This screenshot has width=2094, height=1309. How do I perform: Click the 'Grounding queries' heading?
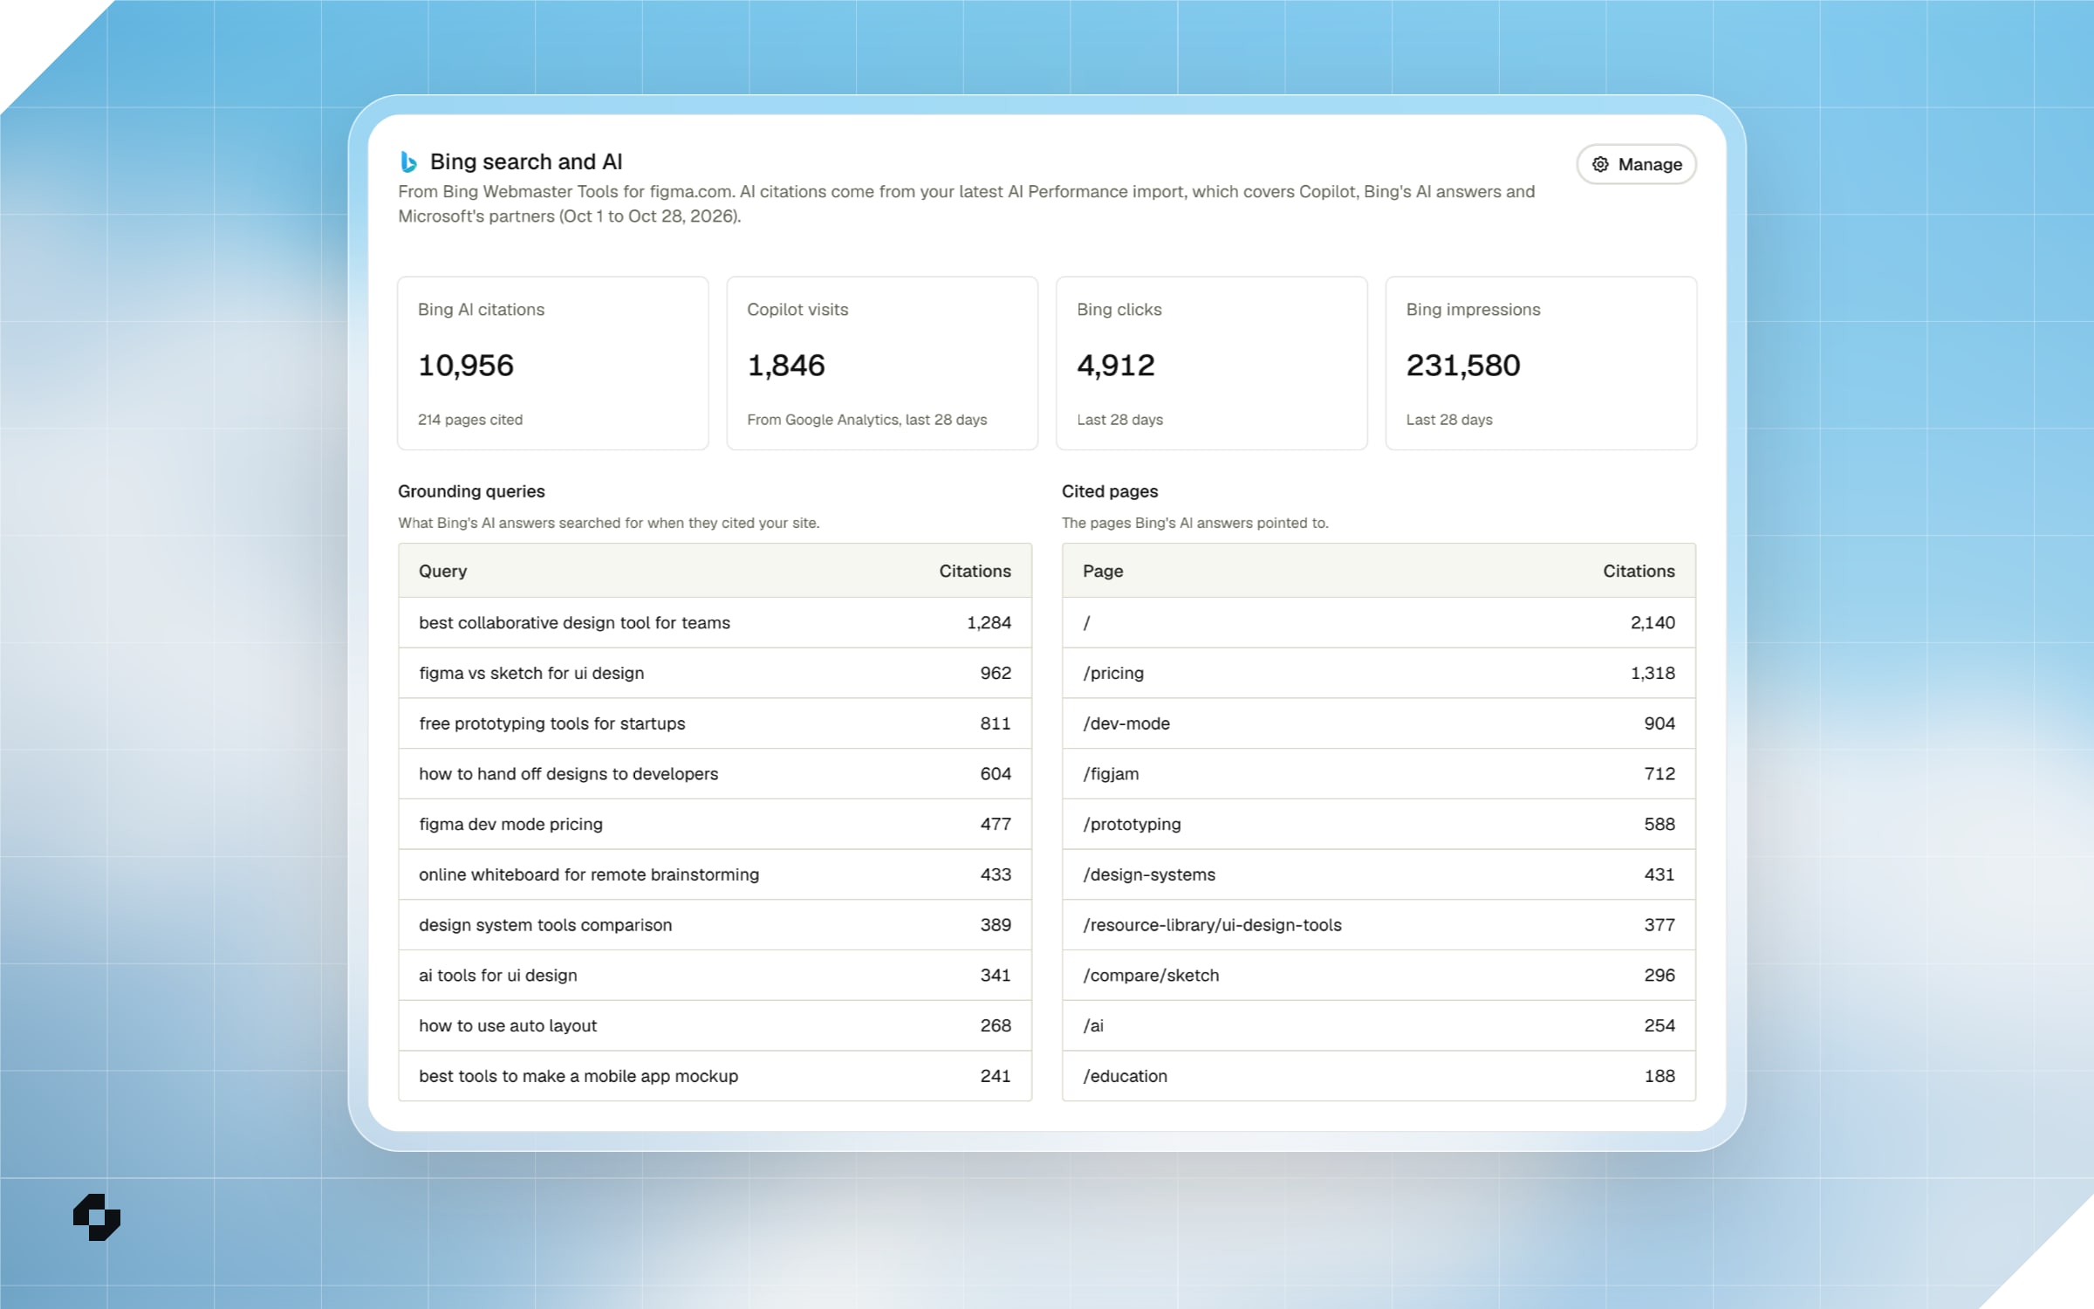point(471,491)
